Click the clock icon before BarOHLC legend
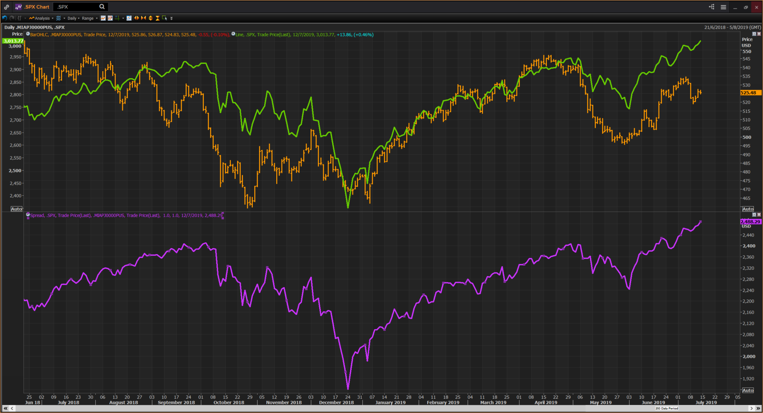Viewport: 763px width, 413px height. 28,34
